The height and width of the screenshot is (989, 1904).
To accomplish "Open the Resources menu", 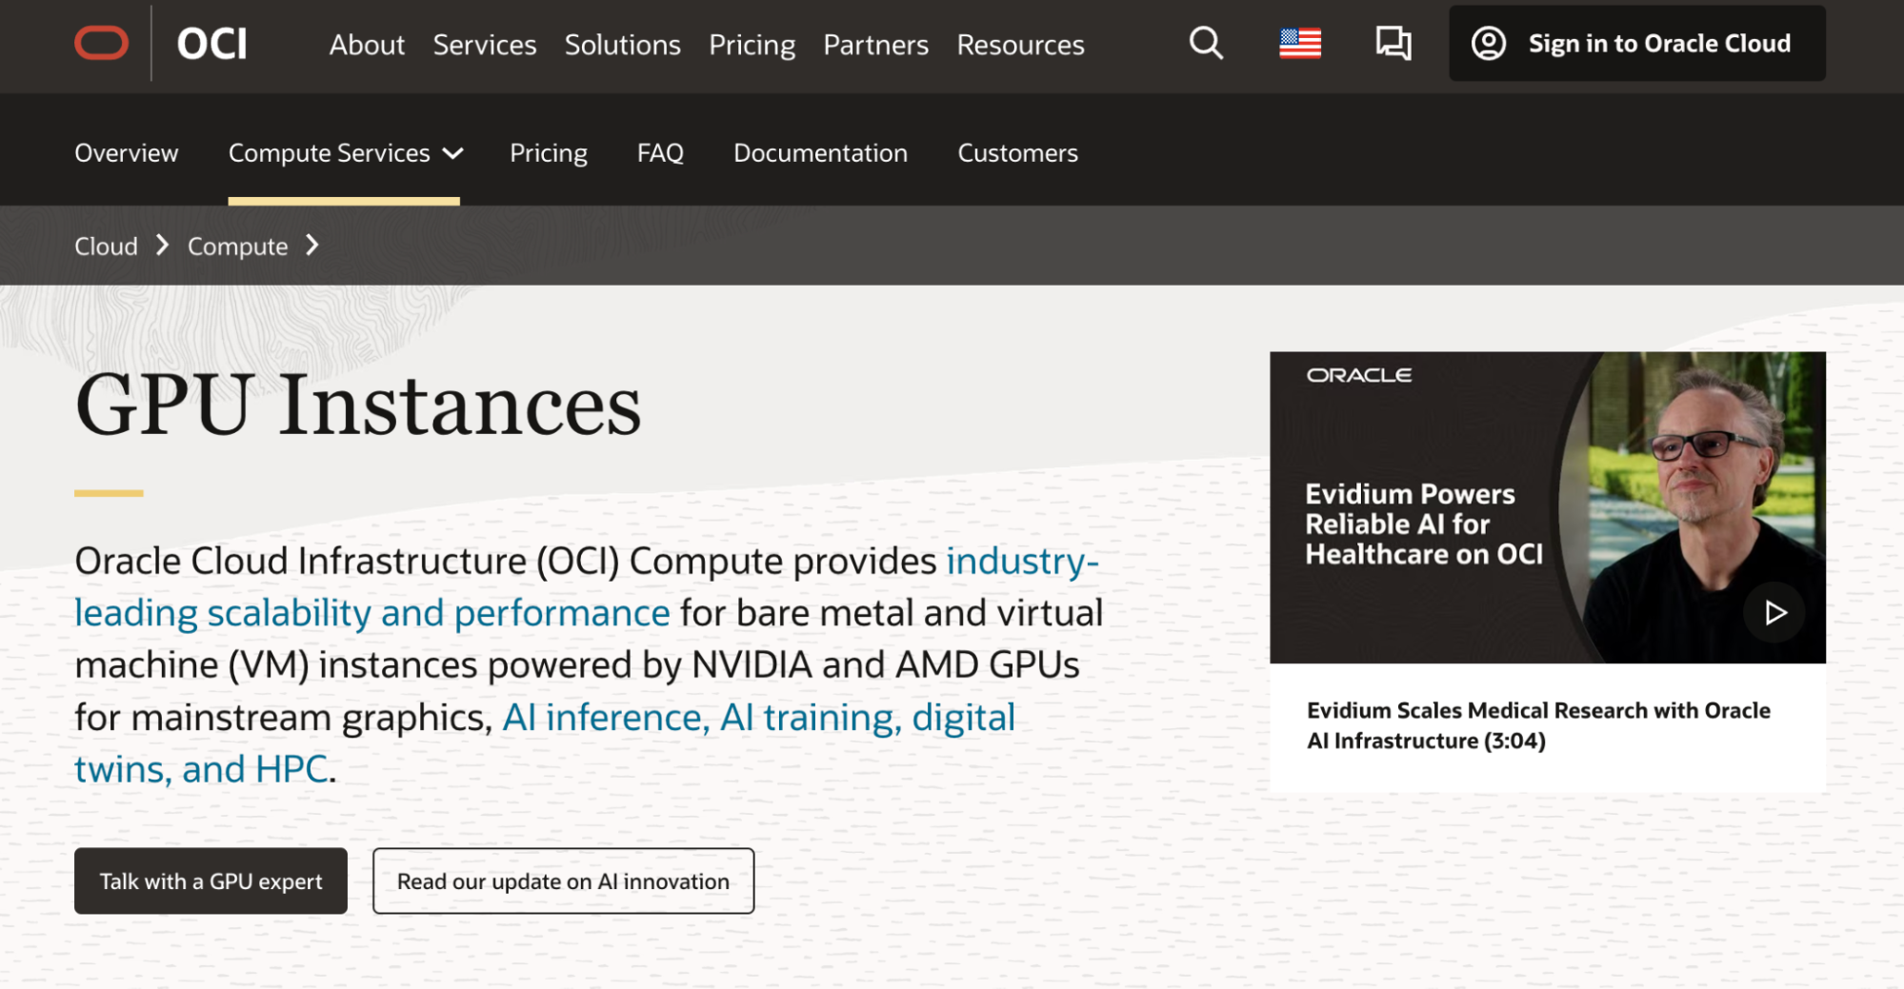I will tap(1020, 45).
